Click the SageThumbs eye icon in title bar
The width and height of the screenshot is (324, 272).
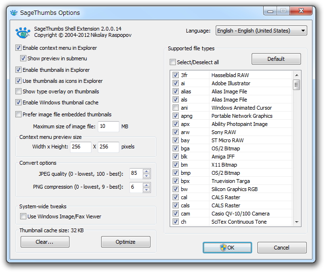(x=13, y=13)
